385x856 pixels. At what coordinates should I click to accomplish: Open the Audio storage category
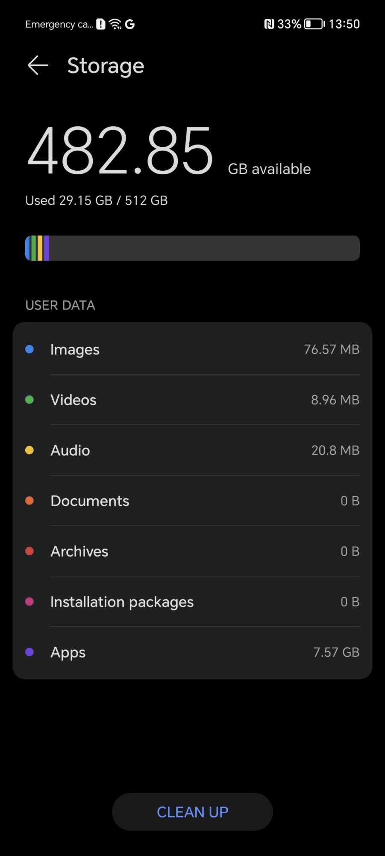[x=192, y=450]
